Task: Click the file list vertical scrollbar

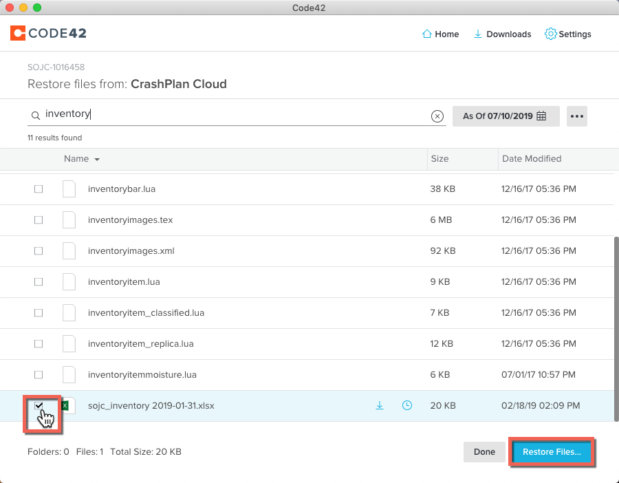Action: (x=616, y=329)
